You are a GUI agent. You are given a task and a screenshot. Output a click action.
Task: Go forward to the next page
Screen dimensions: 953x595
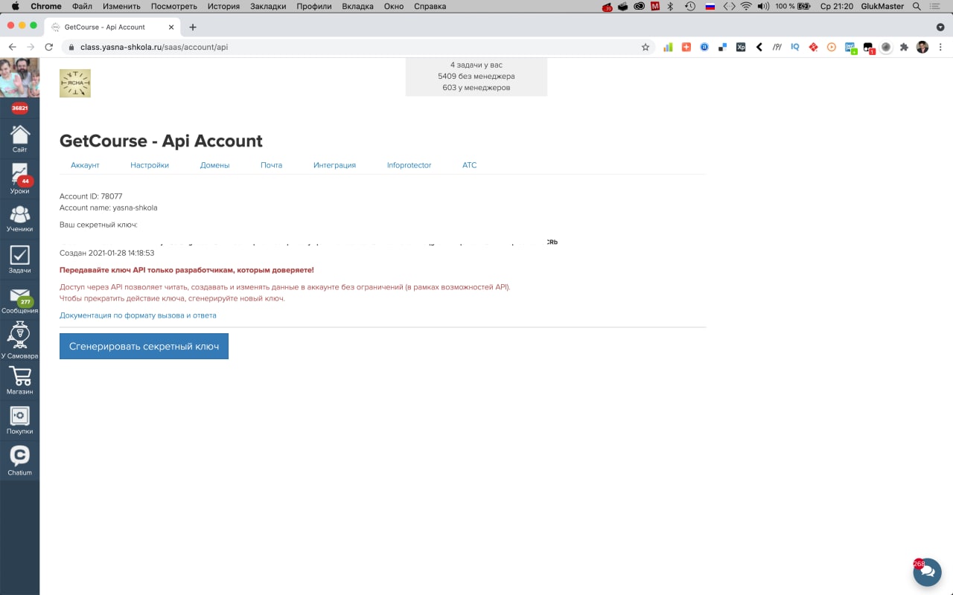(x=31, y=47)
